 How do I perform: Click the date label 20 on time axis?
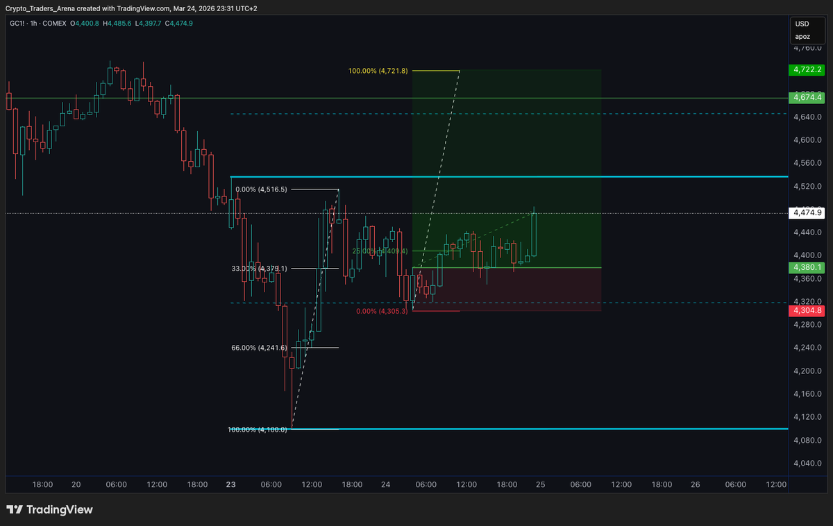76,485
